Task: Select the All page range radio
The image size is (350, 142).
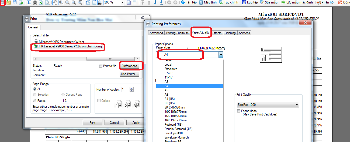Action: 35,89
